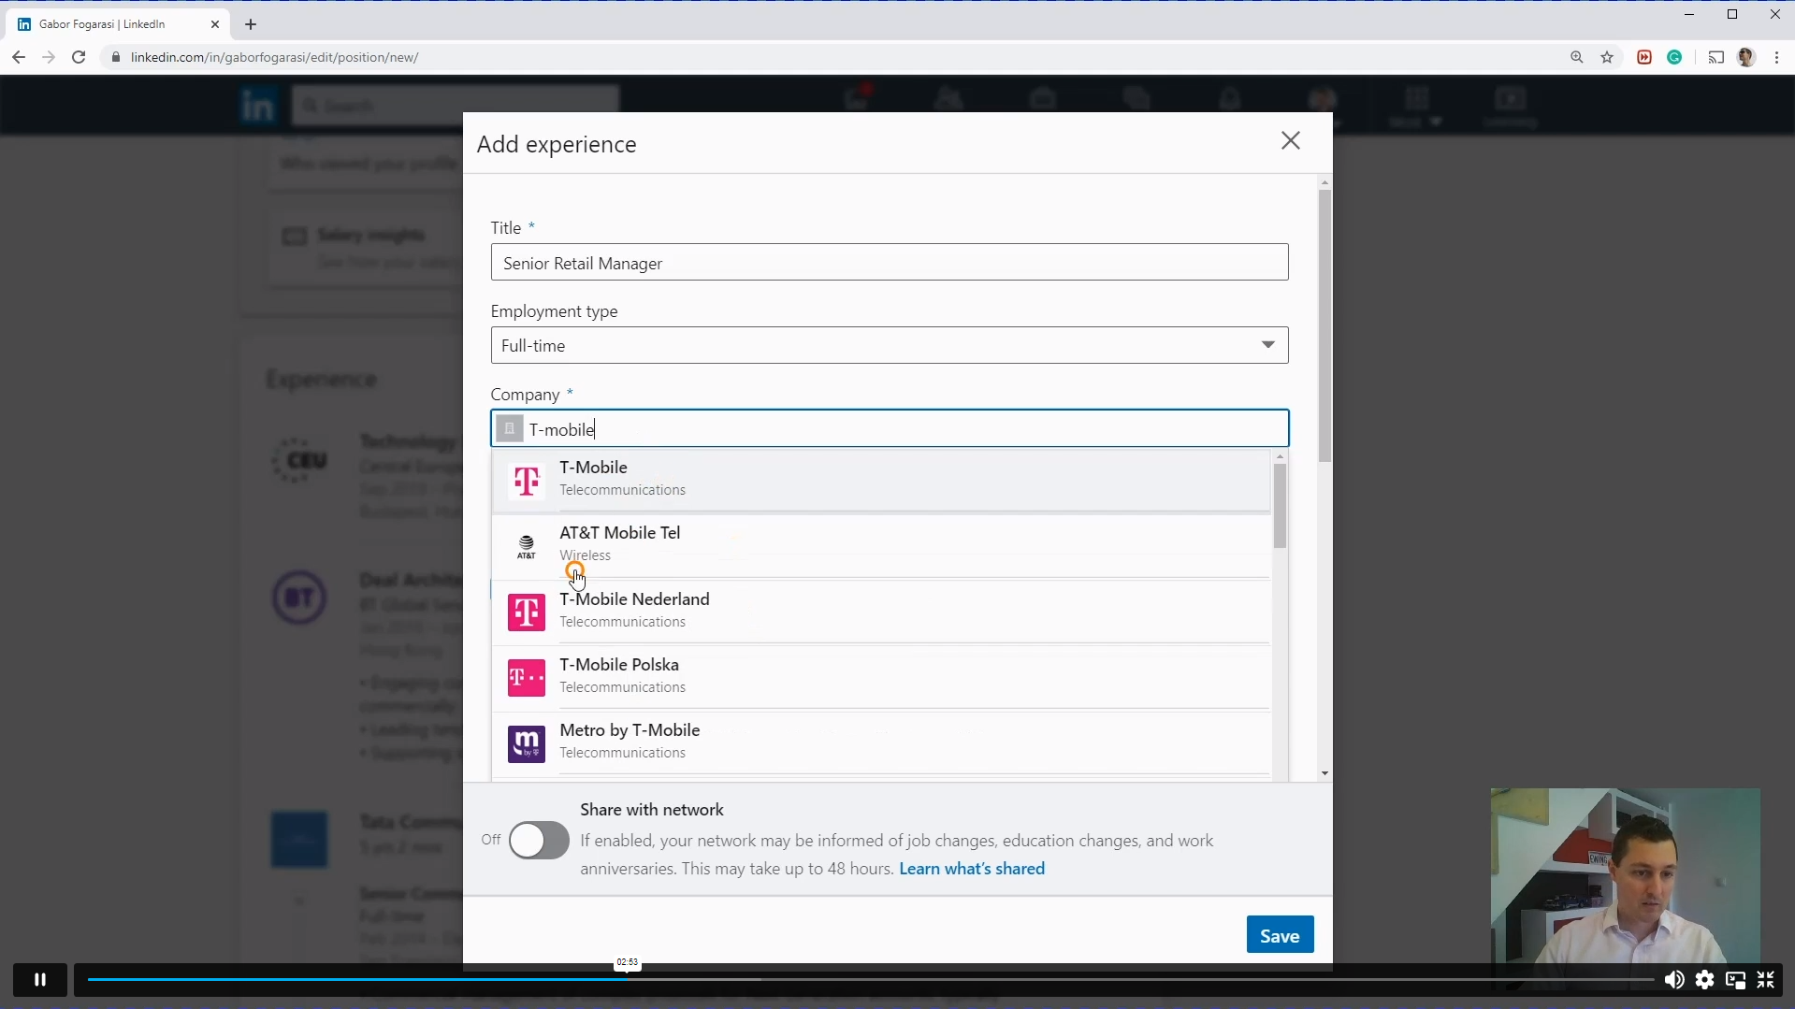The width and height of the screenshot is (1795, 1009).
Task: Enable miniplayer mode in video controls
Action: pyautogui.click(x=1735, y=979)
